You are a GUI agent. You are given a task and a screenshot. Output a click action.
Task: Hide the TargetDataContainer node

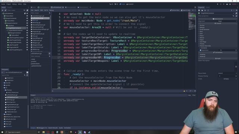27,28
